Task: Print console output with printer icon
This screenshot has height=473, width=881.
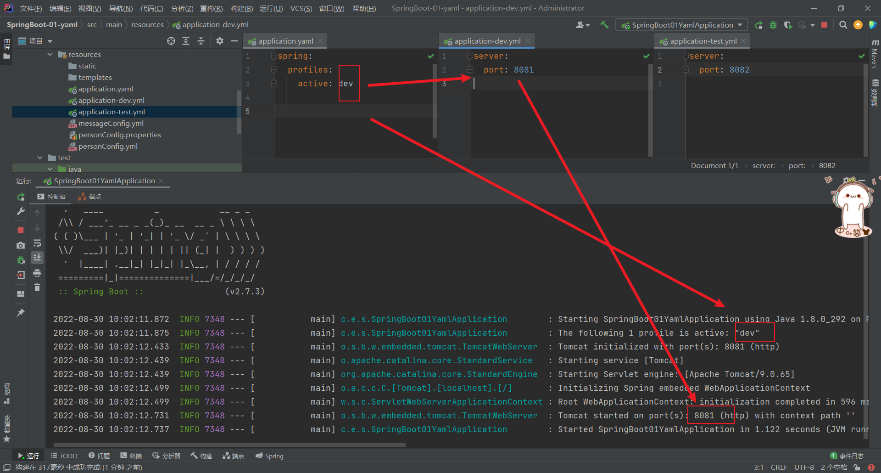Action: [x=37, y=273]
